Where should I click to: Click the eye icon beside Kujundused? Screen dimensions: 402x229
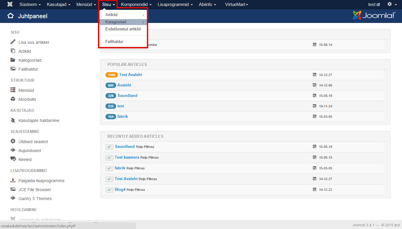[x=13, y=150]
